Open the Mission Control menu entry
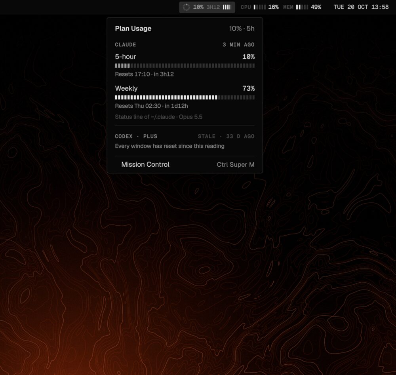The width and height of the screenshot is (396, 375). pyautogui.click(x=185, y=164)
